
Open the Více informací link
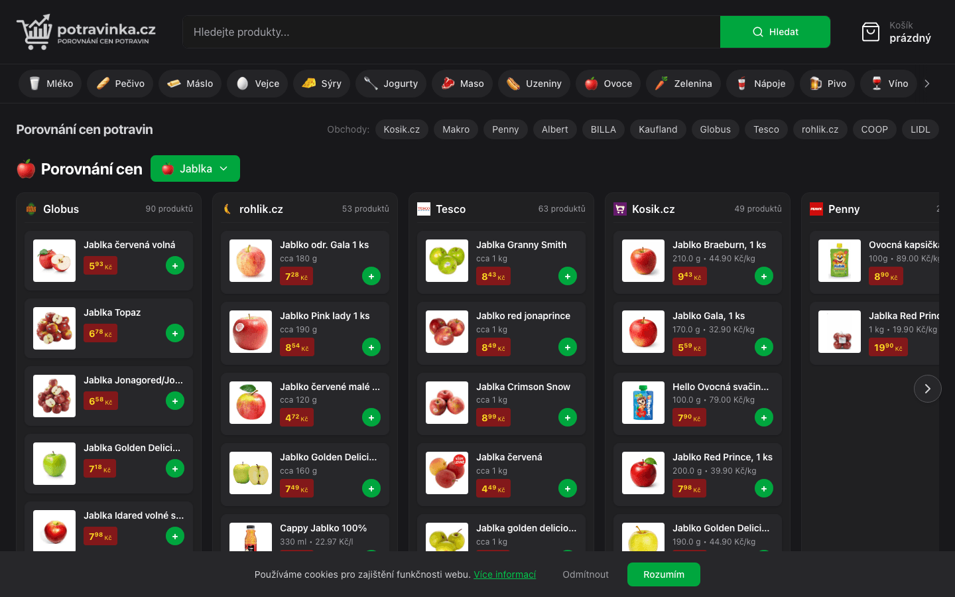(x=505, y=574)
